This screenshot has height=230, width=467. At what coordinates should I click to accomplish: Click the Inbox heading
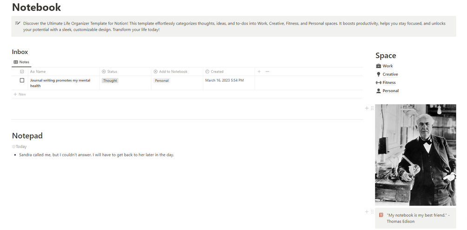coord(20,52)
